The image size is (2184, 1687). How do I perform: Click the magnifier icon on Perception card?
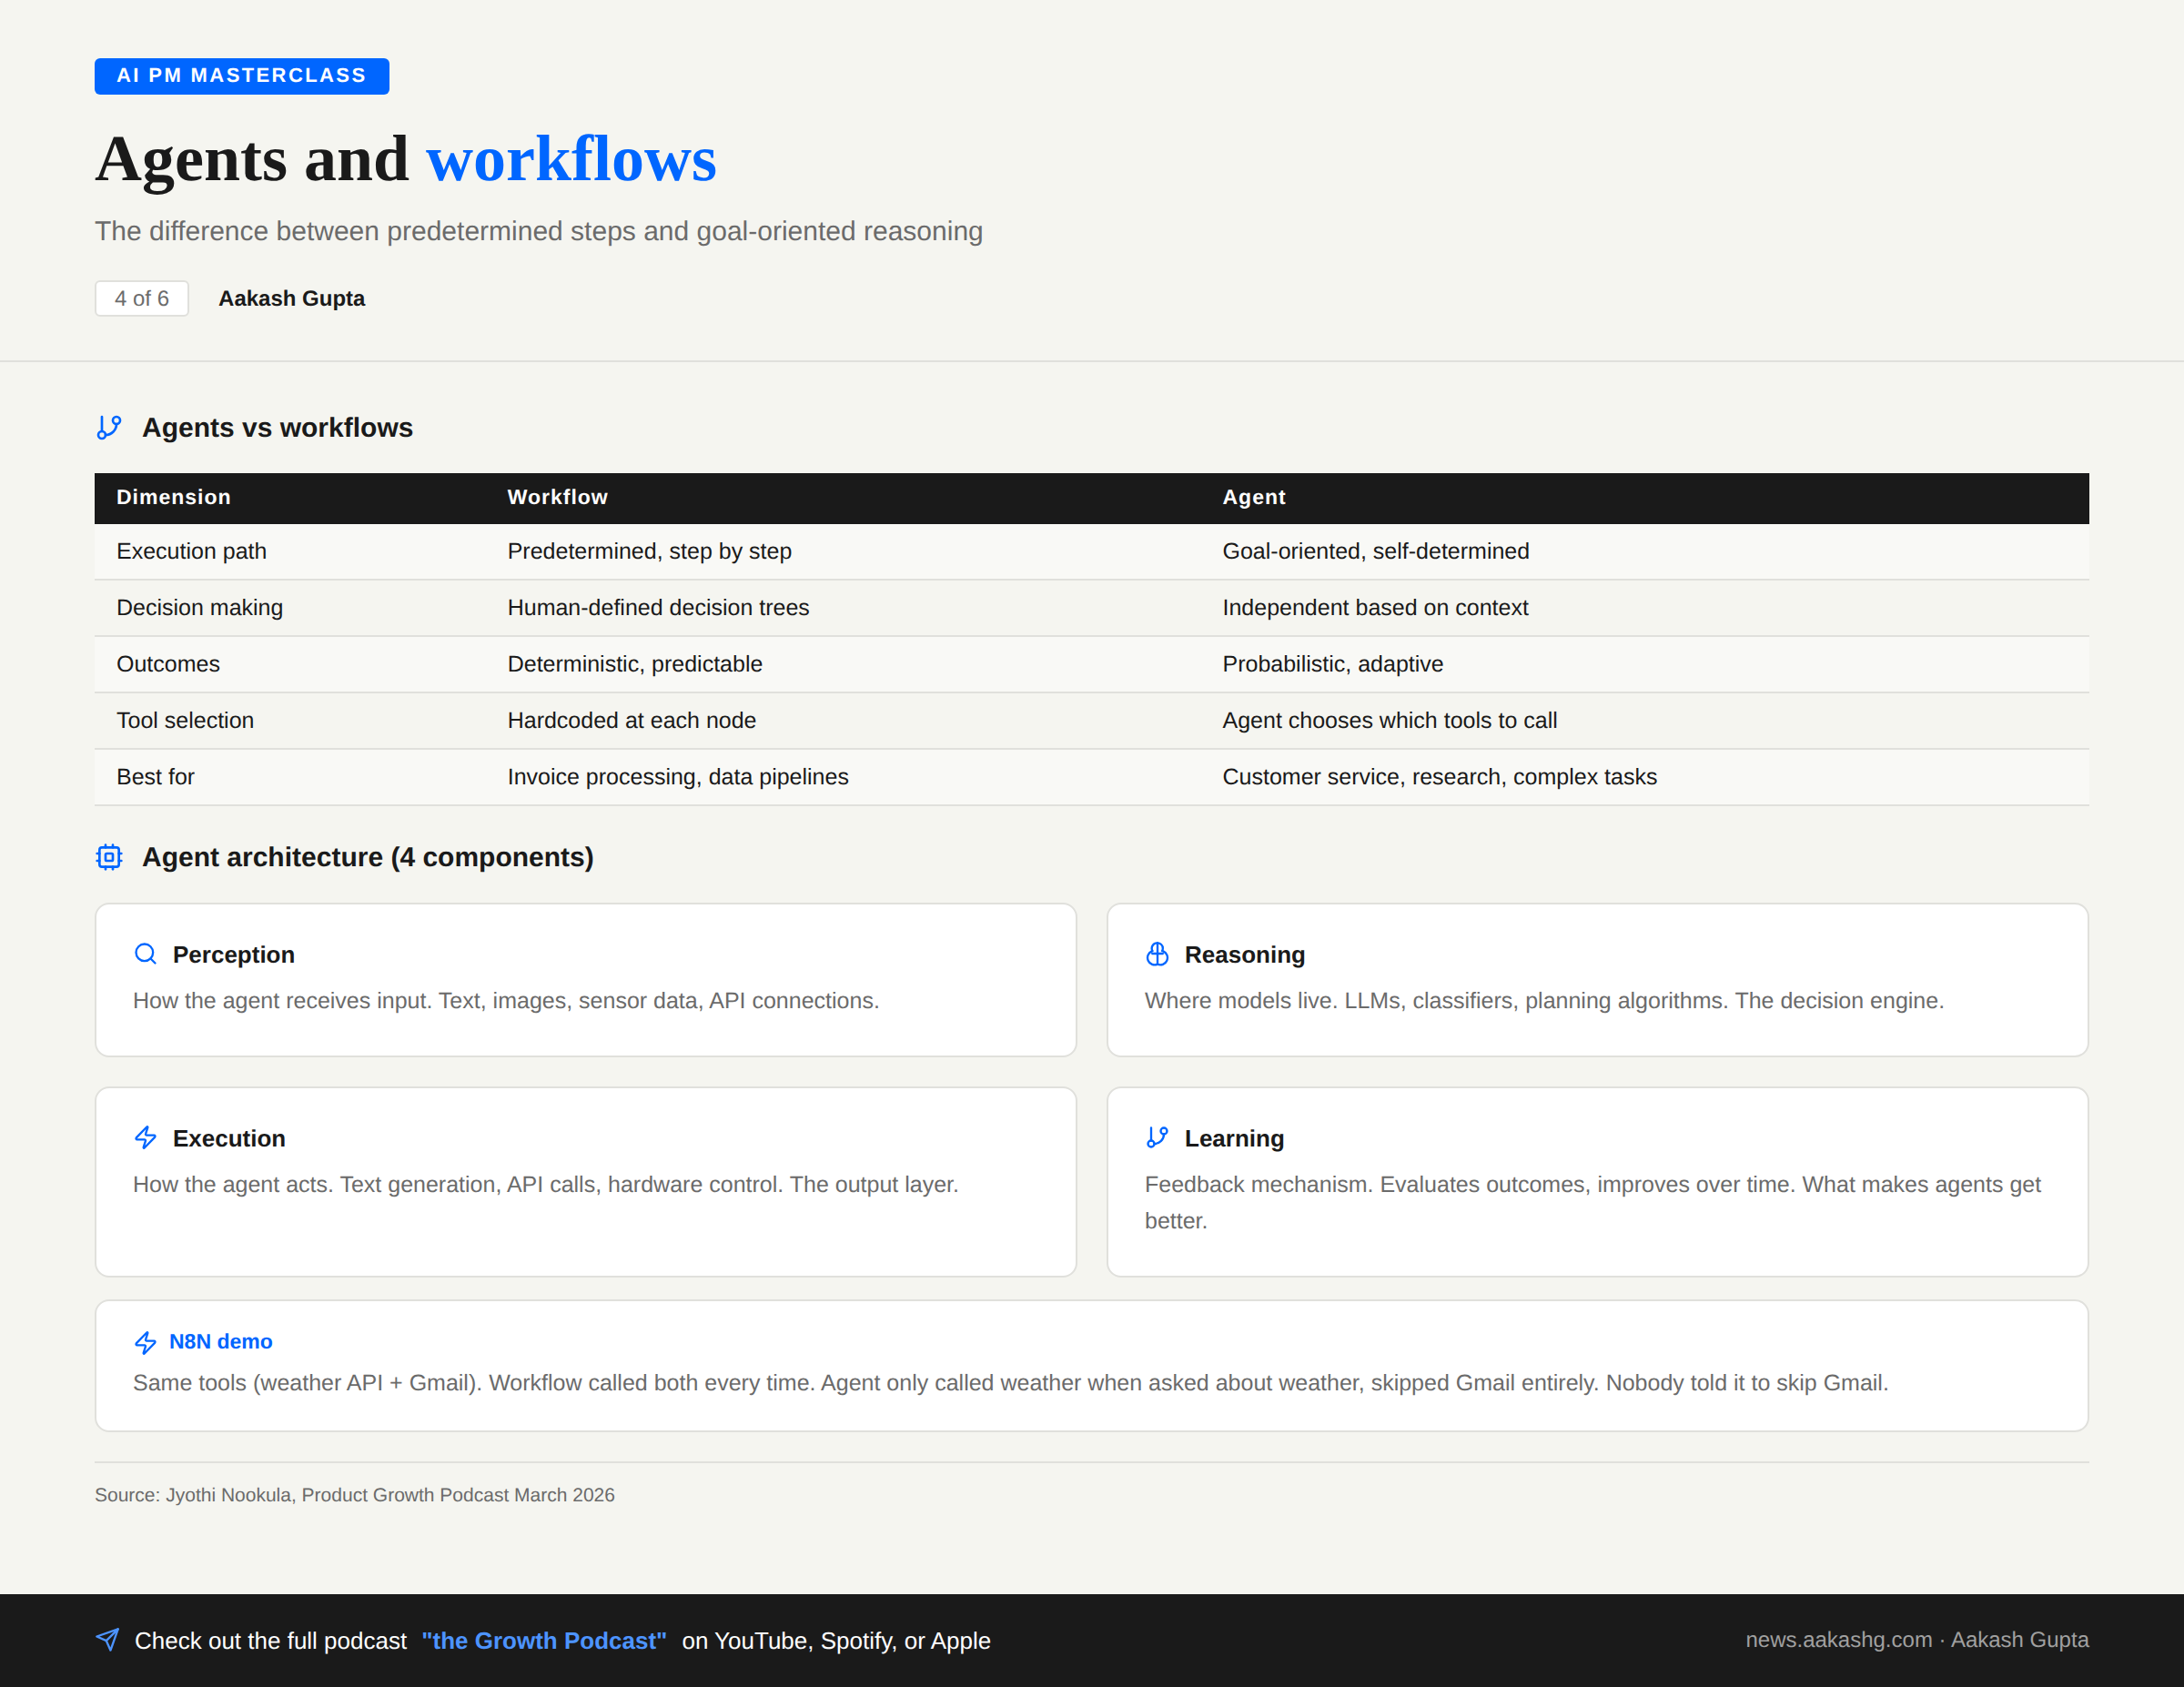[x=146, y=954]
